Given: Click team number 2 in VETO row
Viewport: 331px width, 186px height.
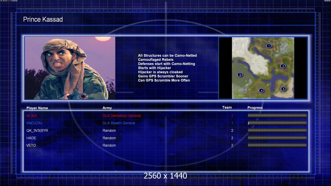Looking at the screenshot, I should pyautogui.click(x=232, y=145).
